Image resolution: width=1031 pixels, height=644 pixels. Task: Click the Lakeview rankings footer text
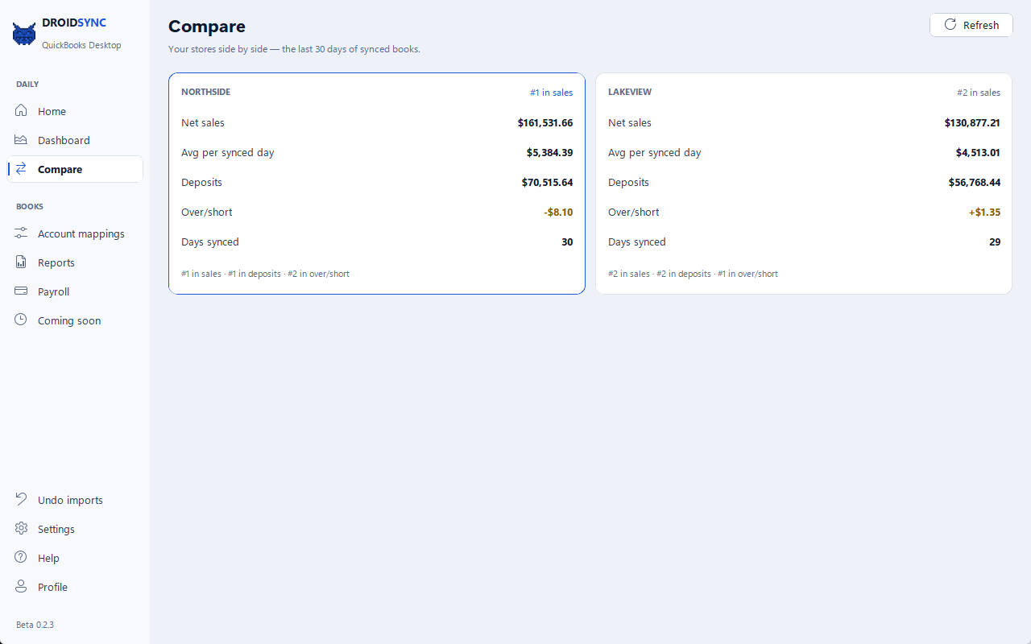[x=693, y=274]
